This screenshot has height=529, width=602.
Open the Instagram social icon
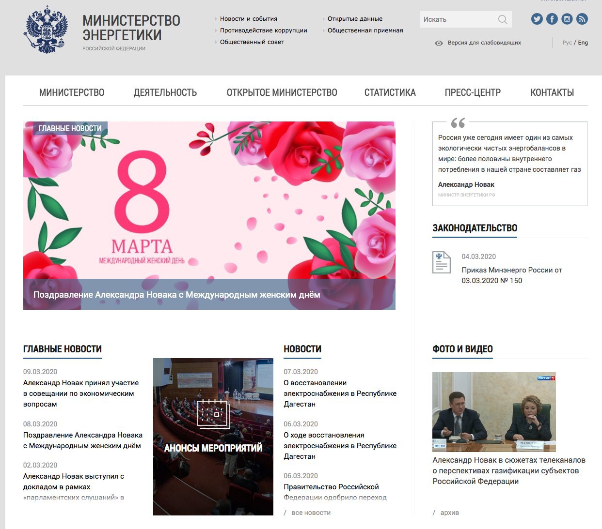567,19
